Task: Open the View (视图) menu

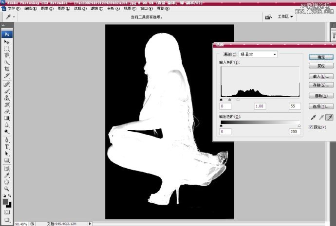Action: 130,9
